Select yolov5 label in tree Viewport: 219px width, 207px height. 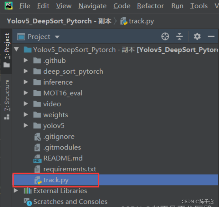(54, 126)
